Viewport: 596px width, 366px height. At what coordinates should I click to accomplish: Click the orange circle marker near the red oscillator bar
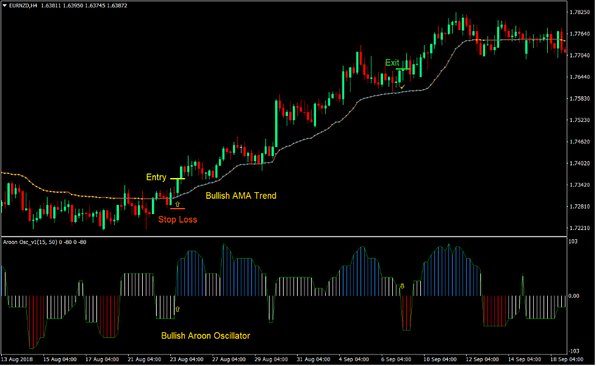pyautogui.click(x=403, y=285)
